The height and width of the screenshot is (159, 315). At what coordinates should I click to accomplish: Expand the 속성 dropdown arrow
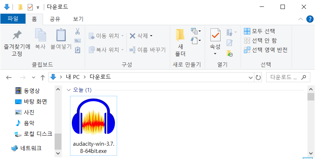point(215,54)
